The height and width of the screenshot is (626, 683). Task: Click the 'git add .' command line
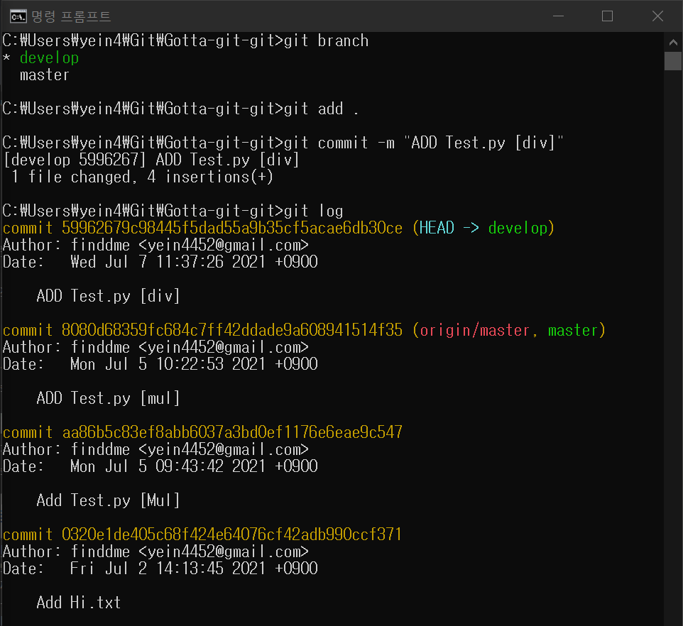click(181, 109)
